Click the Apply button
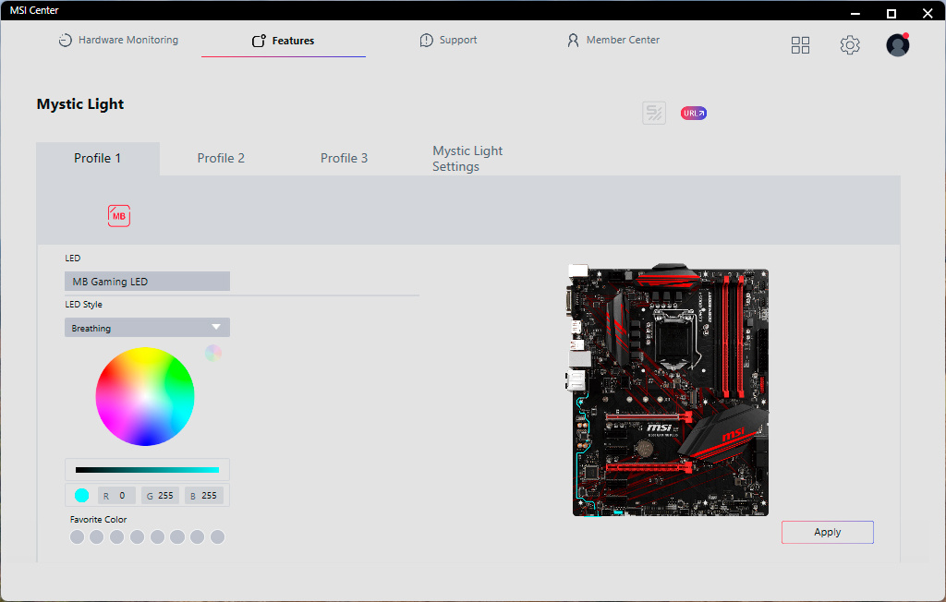Screen dimensions: 946x602 [827, 532]
